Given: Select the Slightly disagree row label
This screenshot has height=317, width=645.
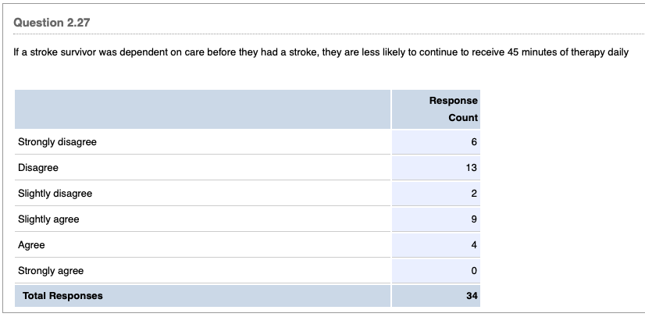Looking at the screenshot, I should tap(55, 194).
